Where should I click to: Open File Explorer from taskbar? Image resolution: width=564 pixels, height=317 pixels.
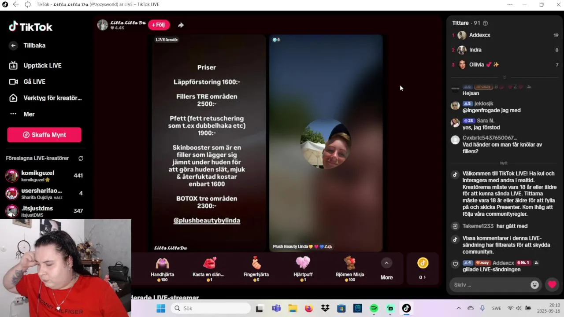tap(293, 308)
